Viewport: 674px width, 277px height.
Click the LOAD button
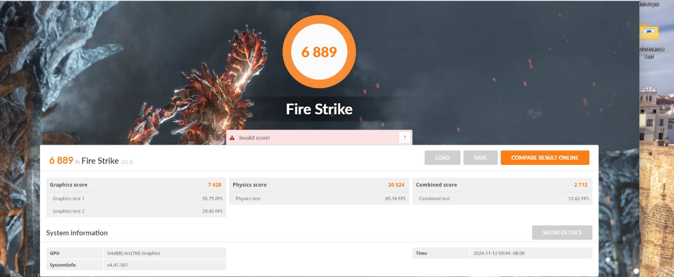[x=442, y=158]
